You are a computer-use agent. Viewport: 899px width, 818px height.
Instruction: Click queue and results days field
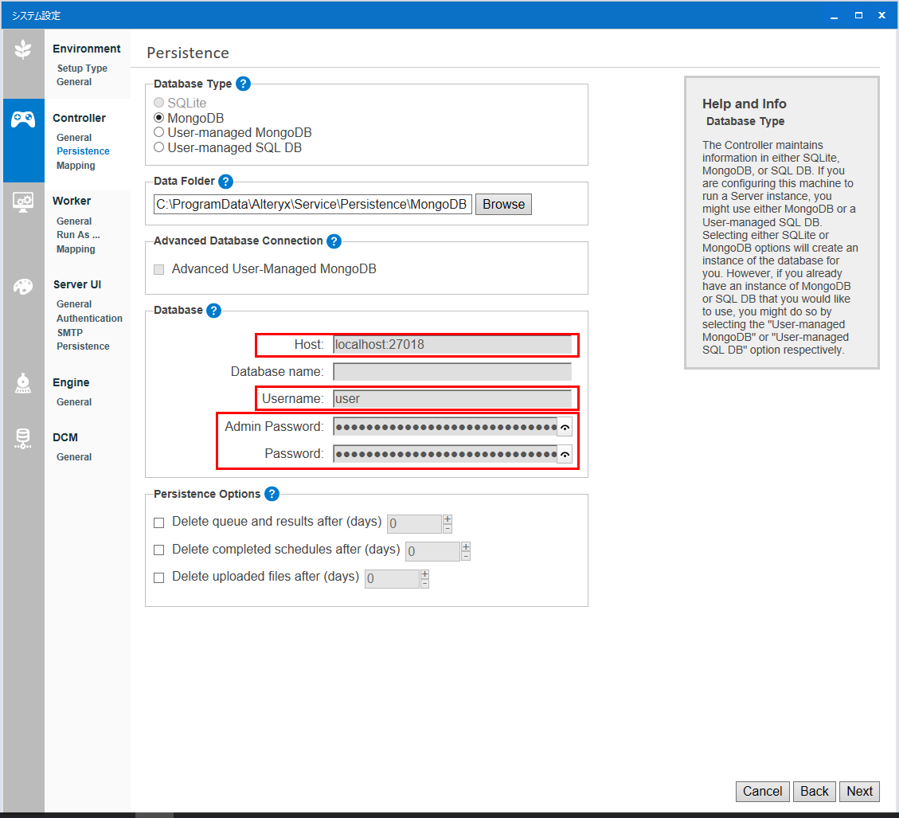[x=415, y=524]
